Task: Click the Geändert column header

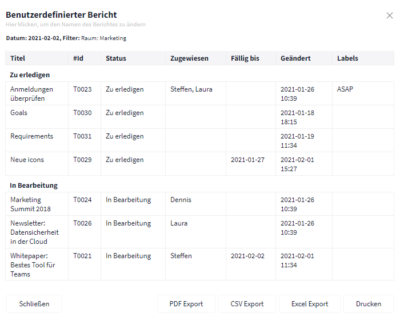Action: (295, 58)
